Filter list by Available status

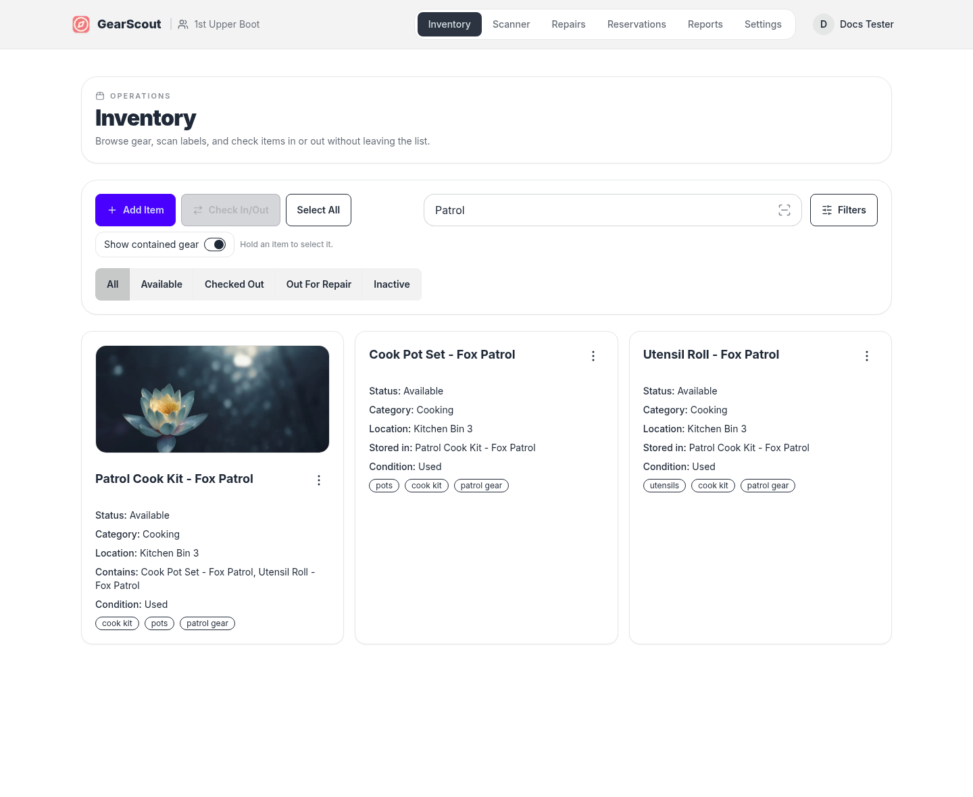point(161,284)
